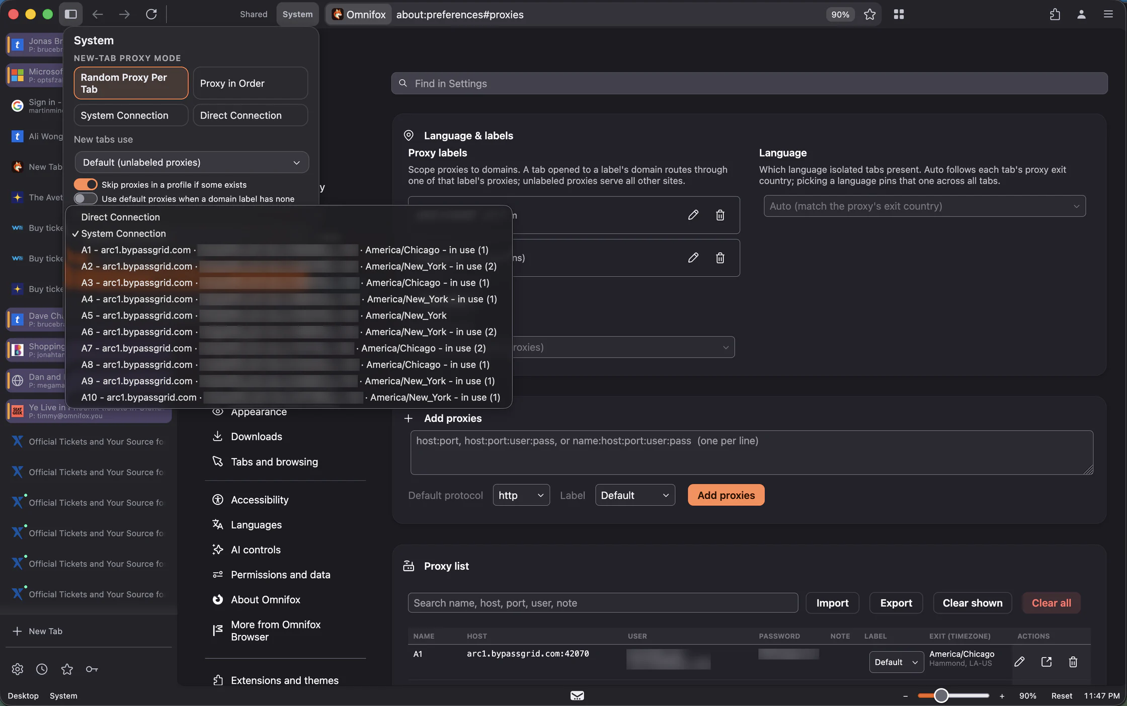Bookmark this page with star icon

point(870,14)
